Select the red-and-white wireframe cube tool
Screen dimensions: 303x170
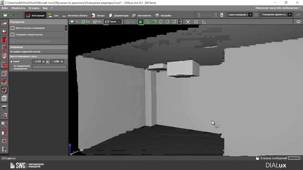pos(4,73)
